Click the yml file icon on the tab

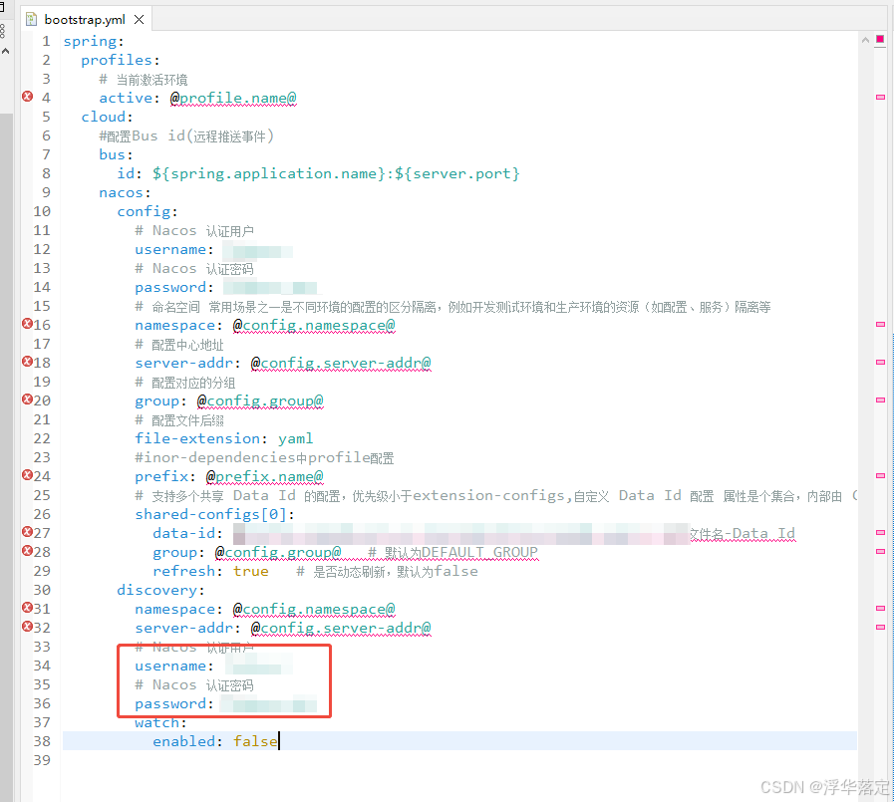point(32,19)
